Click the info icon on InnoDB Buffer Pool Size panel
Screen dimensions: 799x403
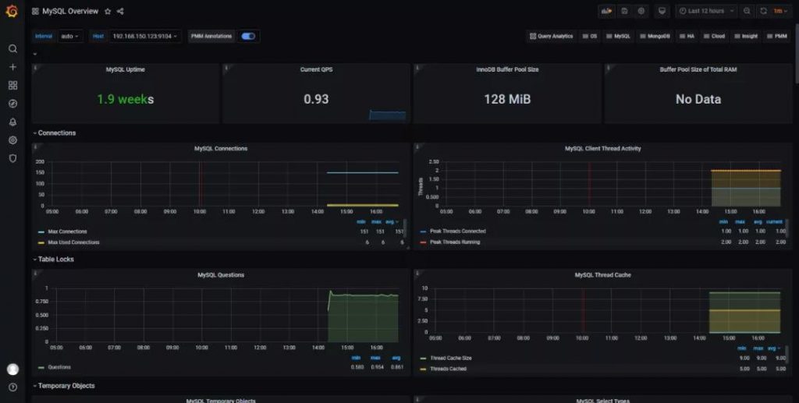click(417, 68)
